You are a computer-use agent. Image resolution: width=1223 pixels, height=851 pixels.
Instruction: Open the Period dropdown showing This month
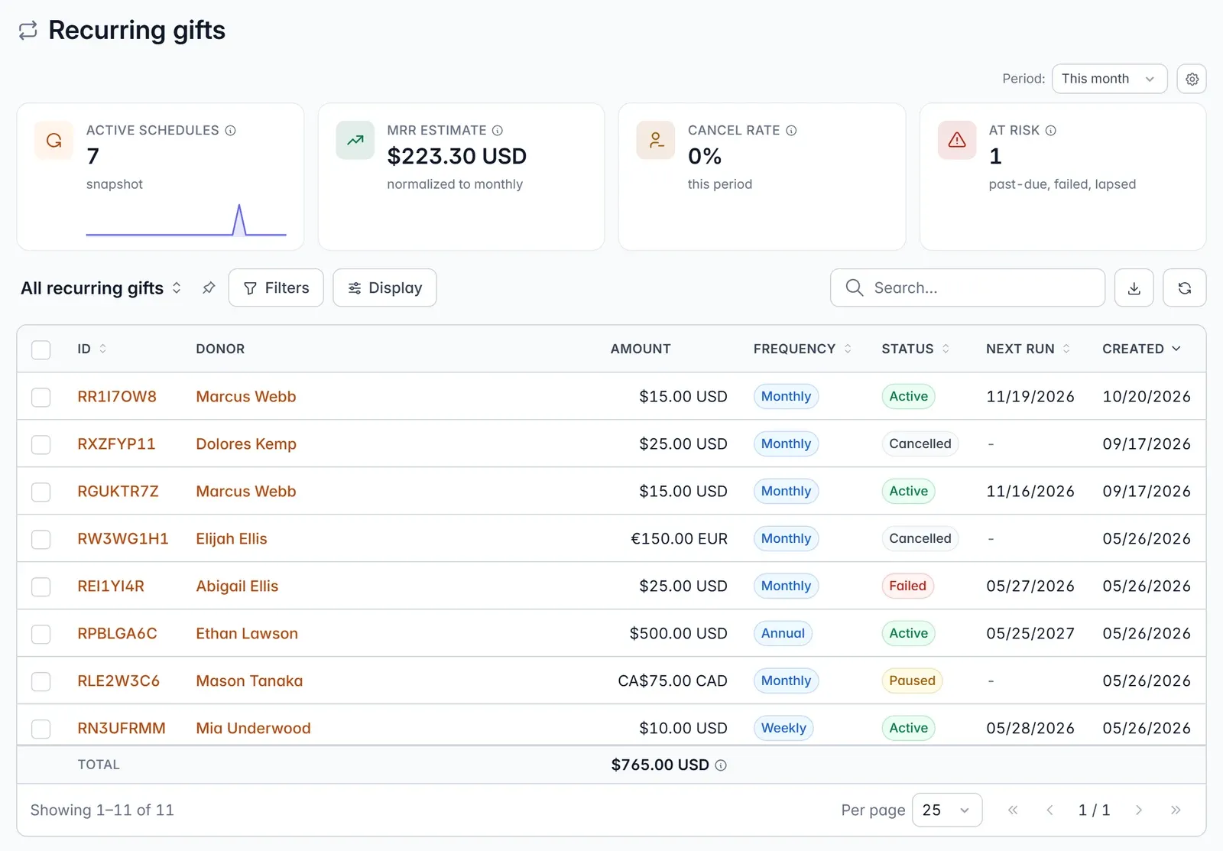[1109, 79]
